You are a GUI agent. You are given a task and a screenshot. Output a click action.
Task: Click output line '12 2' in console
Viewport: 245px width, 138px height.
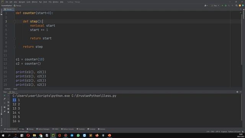(x=16, y=104)
